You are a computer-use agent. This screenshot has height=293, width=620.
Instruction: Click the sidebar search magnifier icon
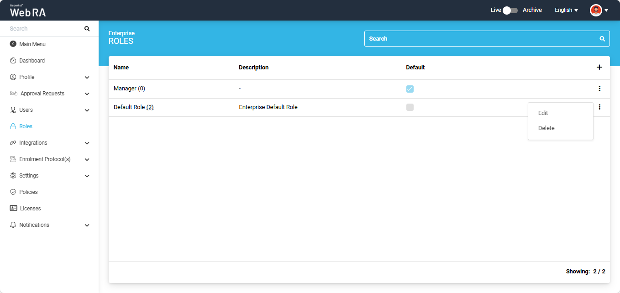87,29
